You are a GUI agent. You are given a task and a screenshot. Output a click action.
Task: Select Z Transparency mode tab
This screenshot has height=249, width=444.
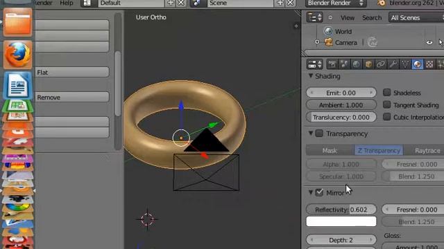[379, 151]
